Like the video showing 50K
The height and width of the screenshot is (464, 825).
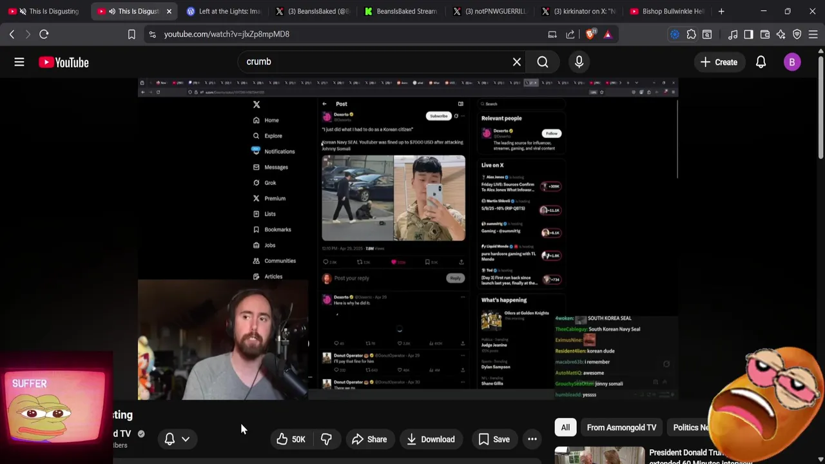[291, 440]
